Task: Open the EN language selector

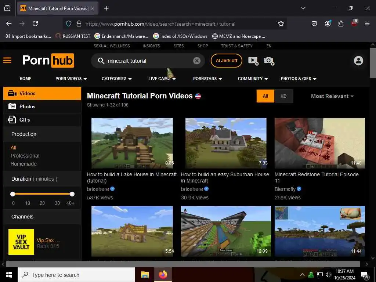Action: 269,46
